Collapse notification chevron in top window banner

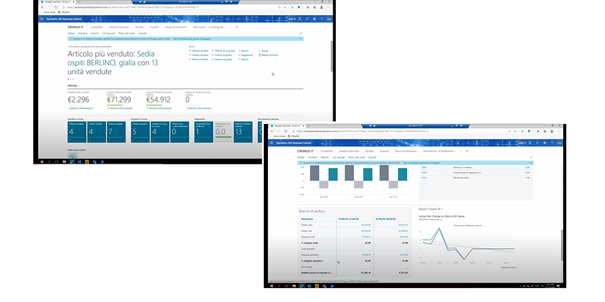[x=301, y=39]
